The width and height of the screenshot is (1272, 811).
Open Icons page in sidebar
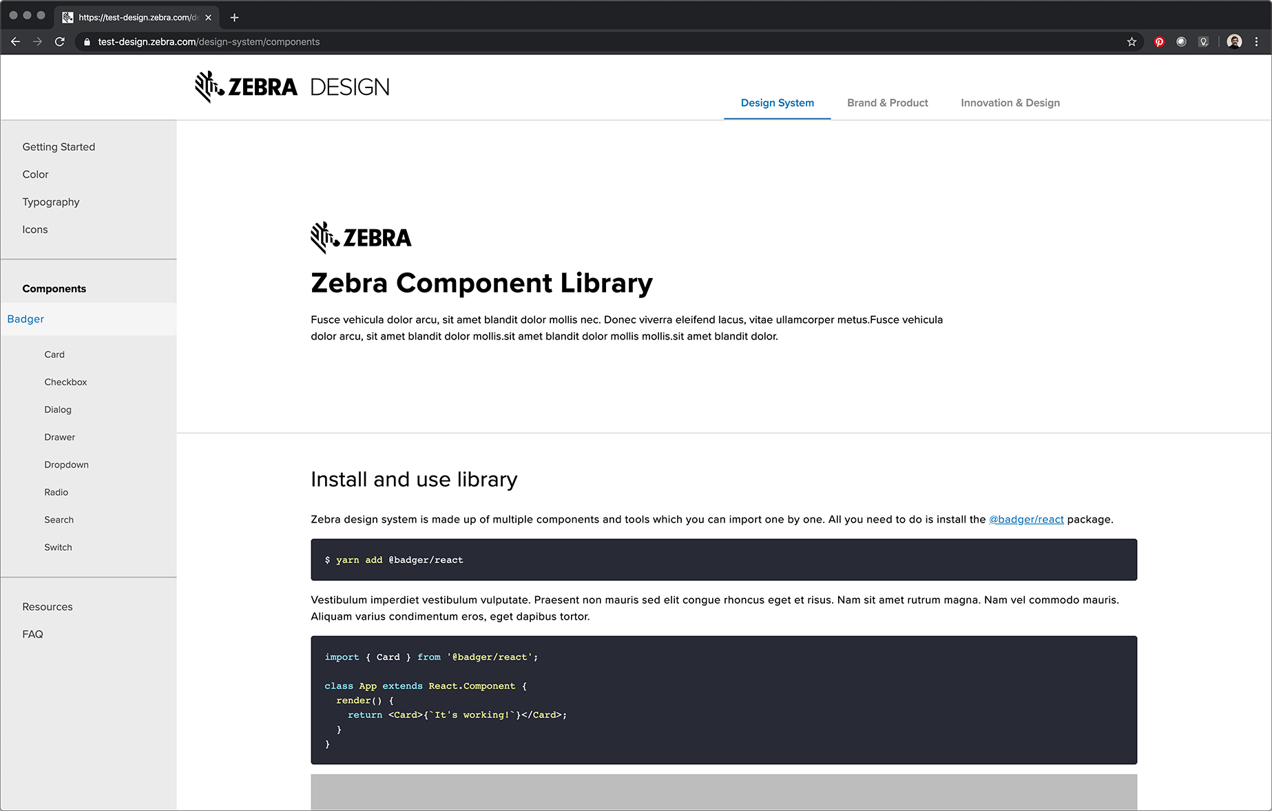[x=35, y=229]
